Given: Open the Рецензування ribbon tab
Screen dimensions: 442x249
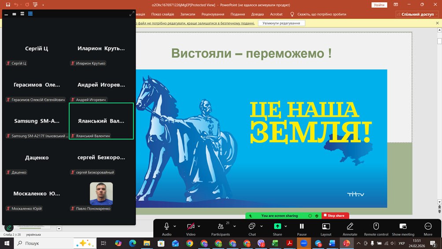Looking at the screenshot, I should [x=213, y=14].
